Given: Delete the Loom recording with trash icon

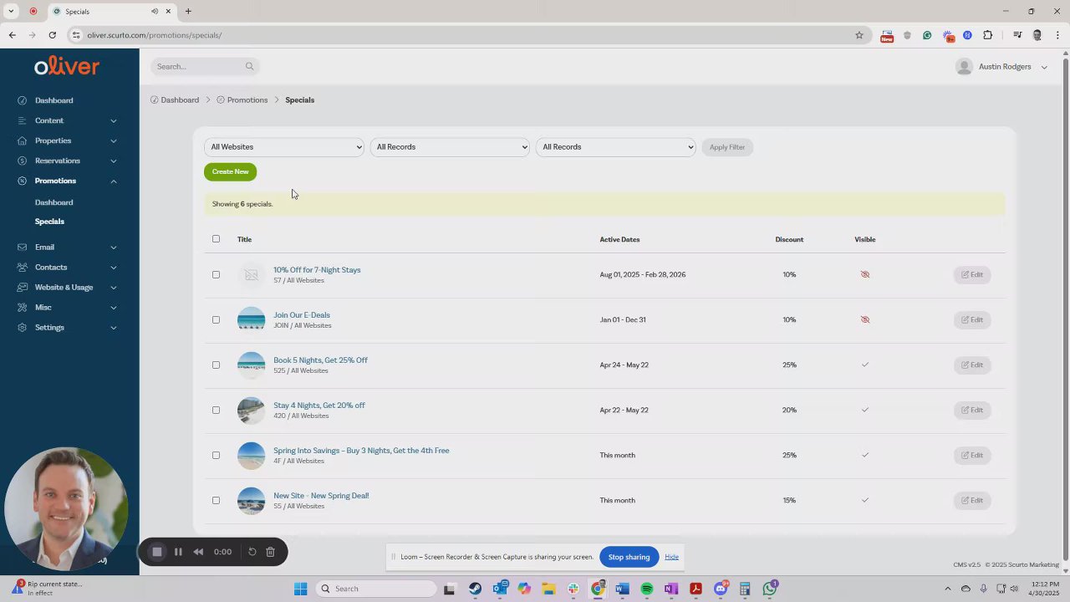Looking at the screenshot, I should point(270,552).
